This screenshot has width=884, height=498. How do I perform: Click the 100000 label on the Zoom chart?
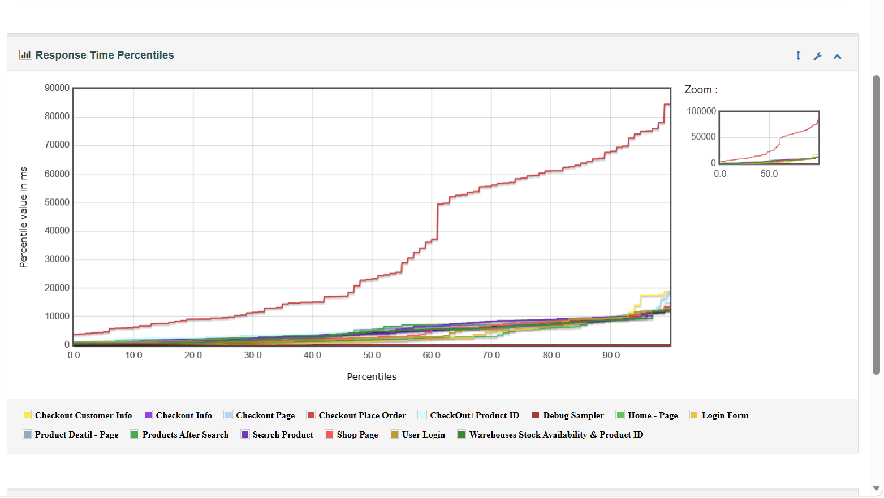[x=701, y=111]
